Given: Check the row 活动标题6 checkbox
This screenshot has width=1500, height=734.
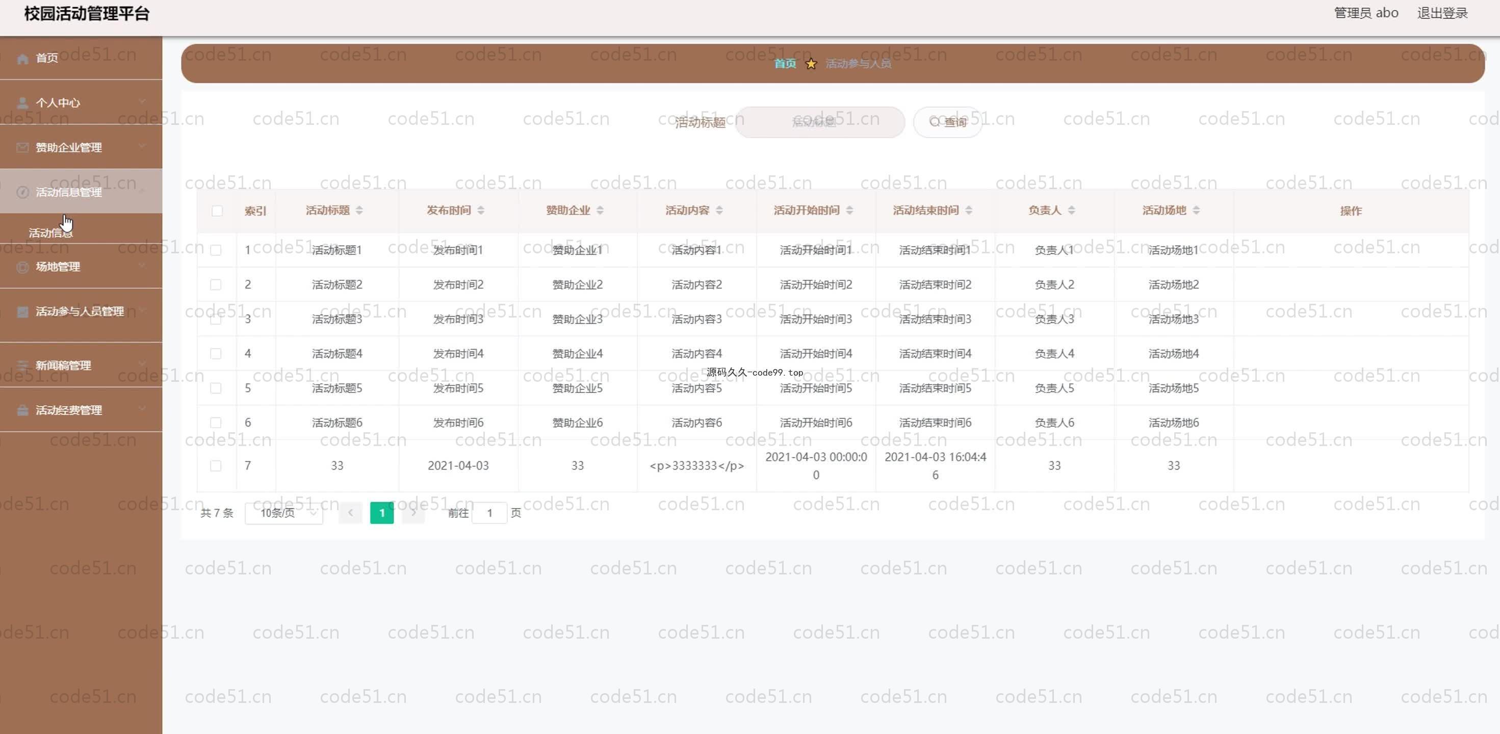Looking at the screenshot, I should (x=216, y=423).
